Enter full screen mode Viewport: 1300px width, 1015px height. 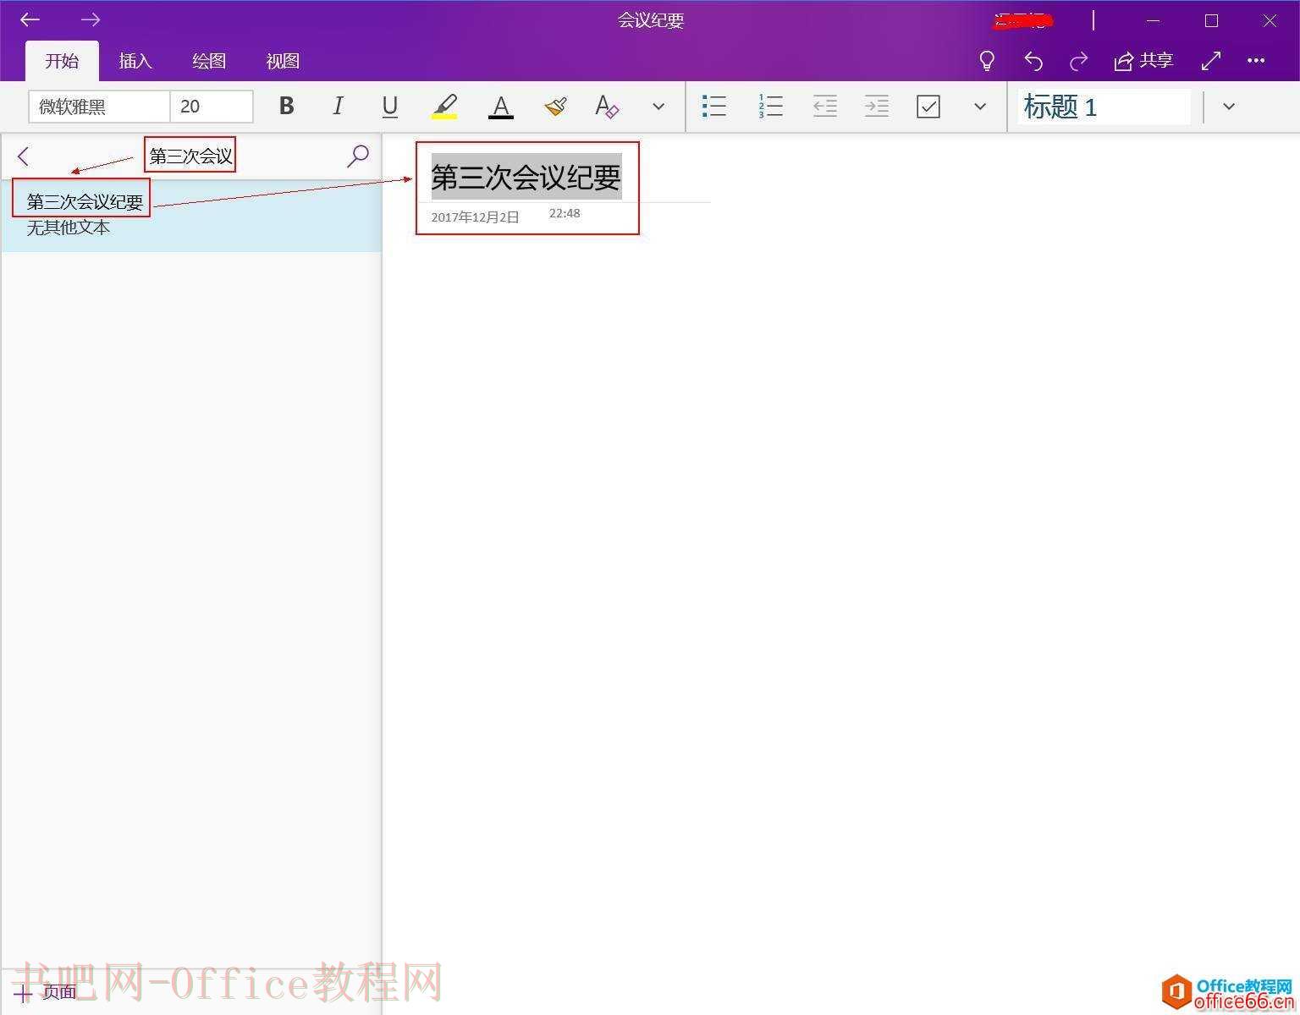(x=1211, y=61)
